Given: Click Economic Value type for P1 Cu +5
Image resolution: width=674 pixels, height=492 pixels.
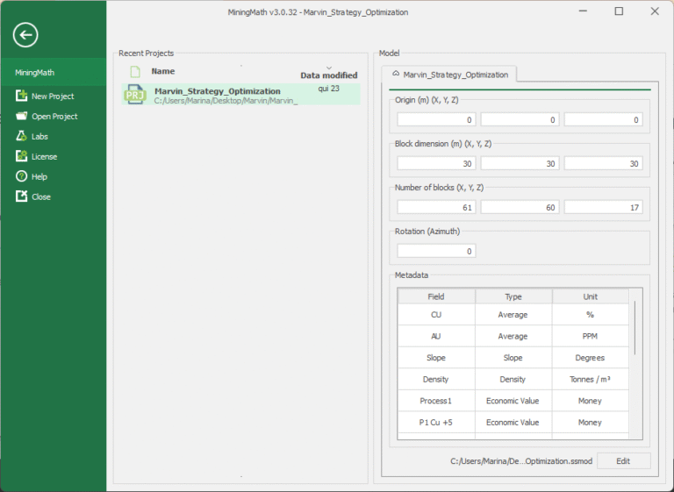Looking at the screenshot, I should click(x=513, y=422).
